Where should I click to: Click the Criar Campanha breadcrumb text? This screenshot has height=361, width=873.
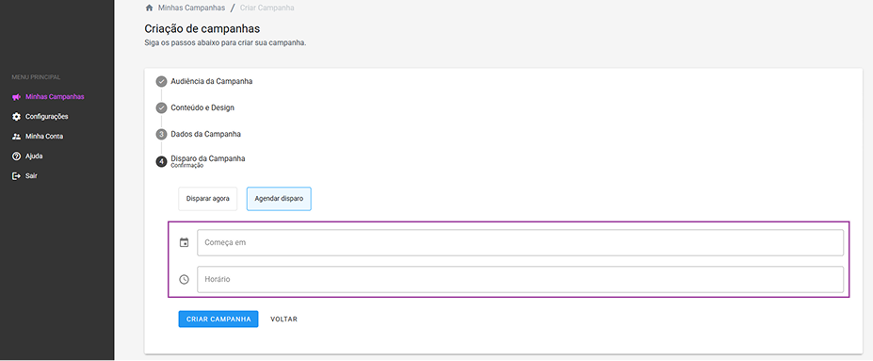(x=267, y=8)
